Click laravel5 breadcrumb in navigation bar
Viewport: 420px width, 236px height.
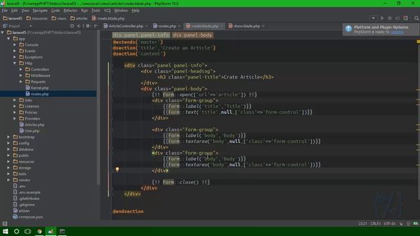(12, 18)
